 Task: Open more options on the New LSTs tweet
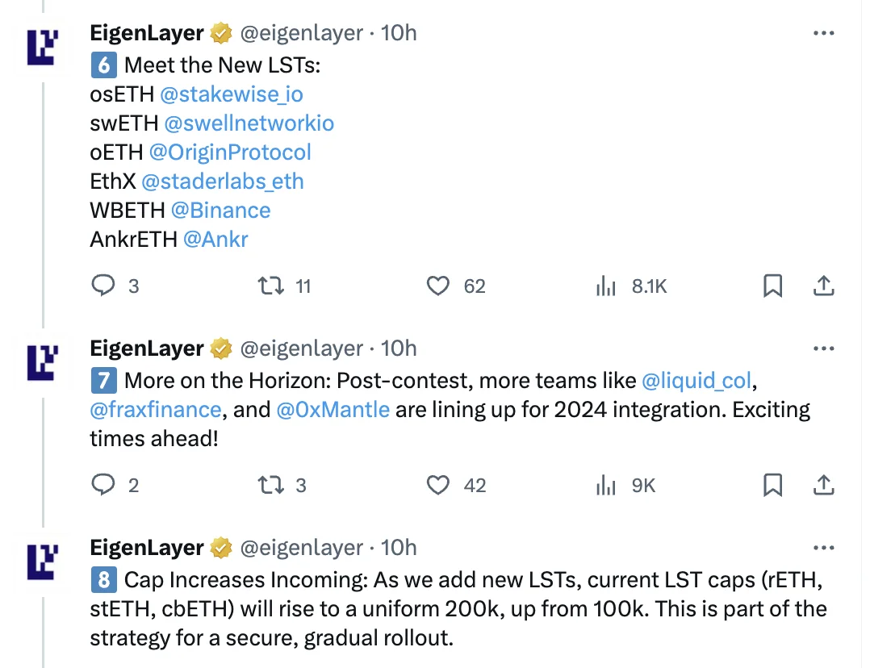(822, 33)
